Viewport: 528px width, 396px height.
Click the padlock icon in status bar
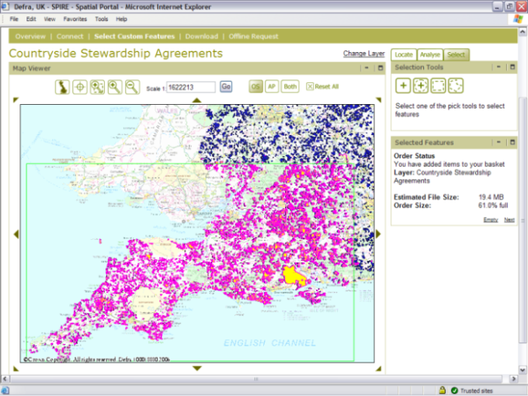(x=442, y=391)
